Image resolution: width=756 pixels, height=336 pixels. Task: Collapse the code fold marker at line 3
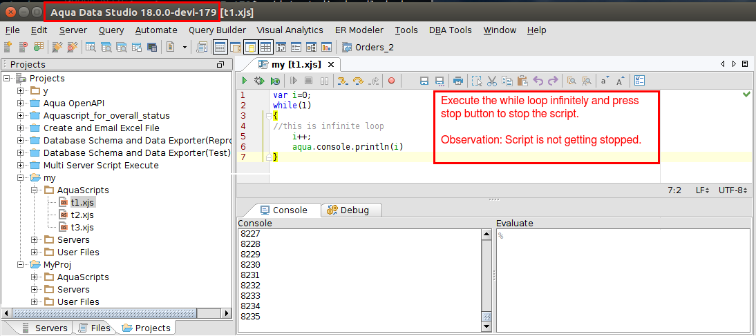point(269,115)
